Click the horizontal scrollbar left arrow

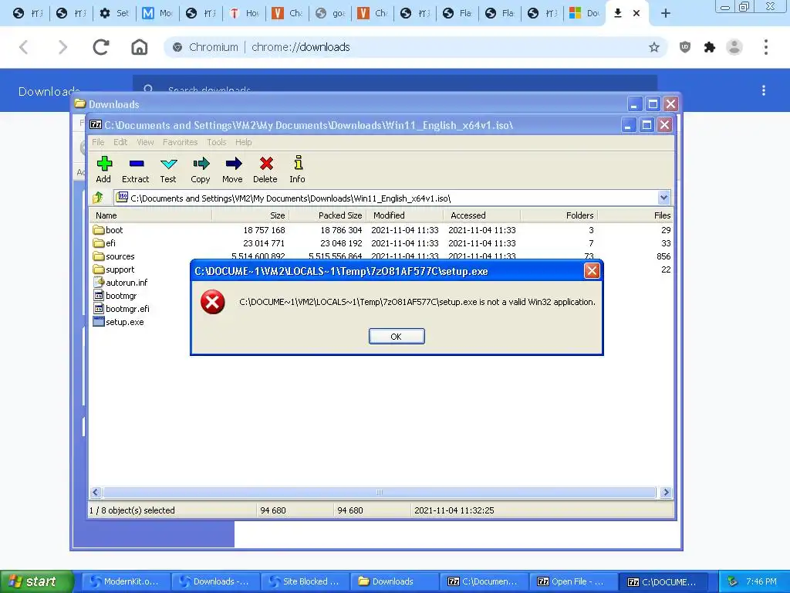pos(96,492)
